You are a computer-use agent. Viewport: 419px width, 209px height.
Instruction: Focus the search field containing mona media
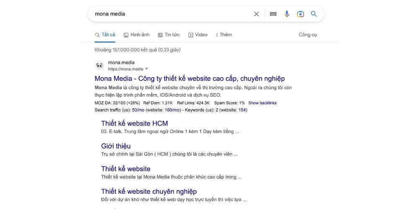[x=168, y=14]
